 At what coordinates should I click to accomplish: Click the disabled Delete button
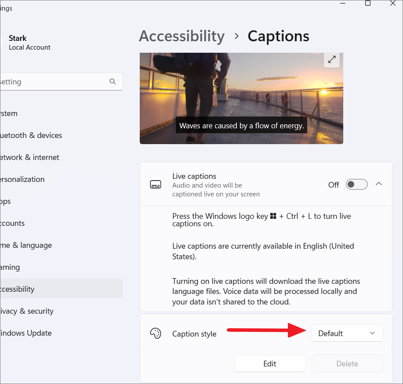point(347,363)
